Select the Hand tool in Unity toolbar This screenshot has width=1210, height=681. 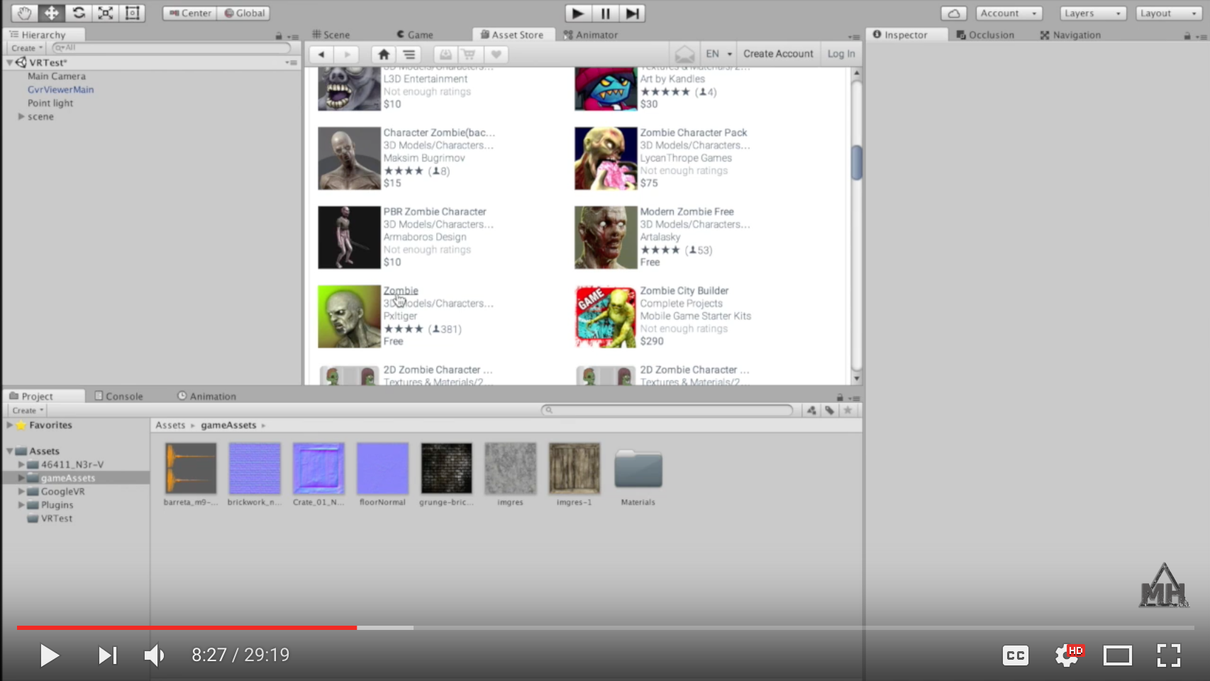click(24, 13)
